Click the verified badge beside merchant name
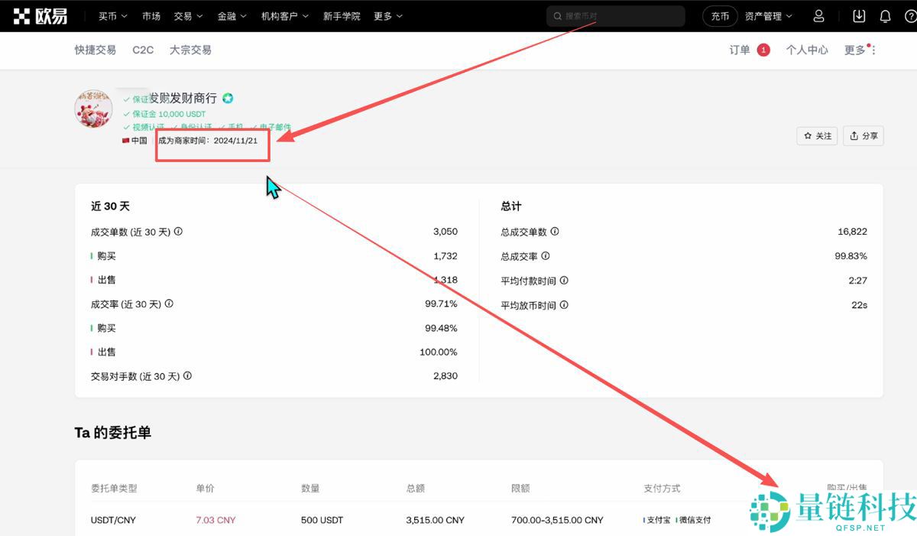Viewport: 917px width, 536px height. (x=227, y=98)
